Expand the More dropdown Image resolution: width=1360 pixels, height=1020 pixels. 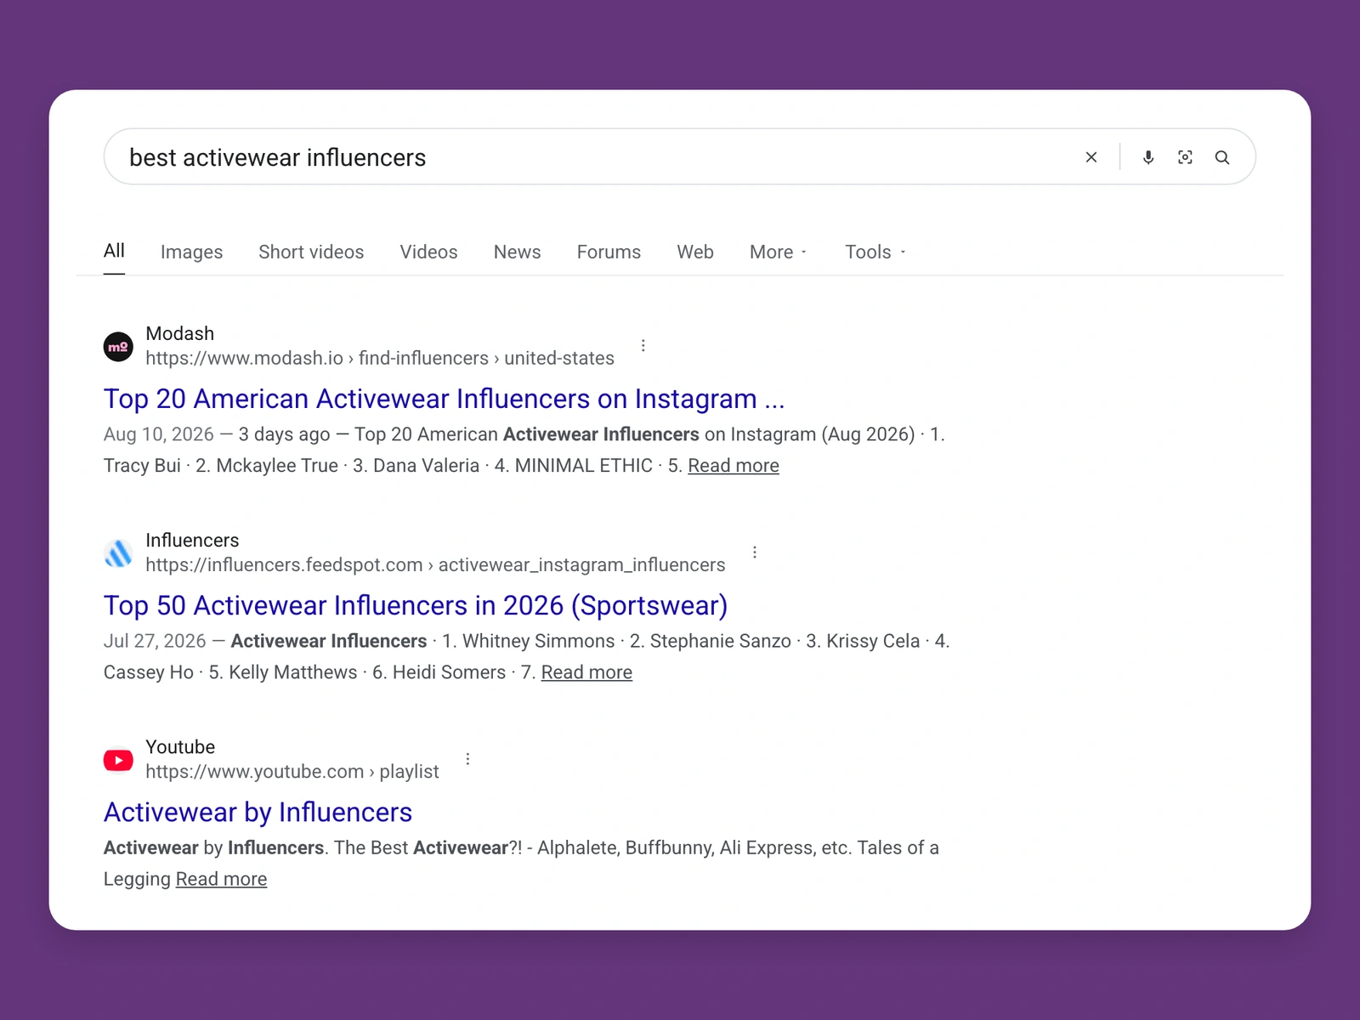pos(778,252)
